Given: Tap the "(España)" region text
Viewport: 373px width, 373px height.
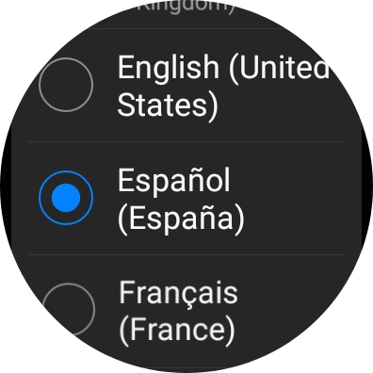Looking at the screenshot, I should coord(181,219).
